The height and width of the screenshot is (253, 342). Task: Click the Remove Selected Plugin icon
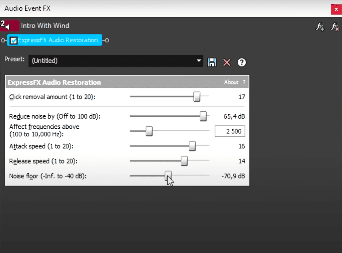pyautogui.click(x=335, y=27)
